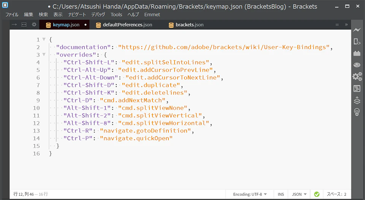Viewport: 365px width, 200px height.
Task: Click the "edit.addCursorToNextLine" value
Action: click(x=173, y=78)
